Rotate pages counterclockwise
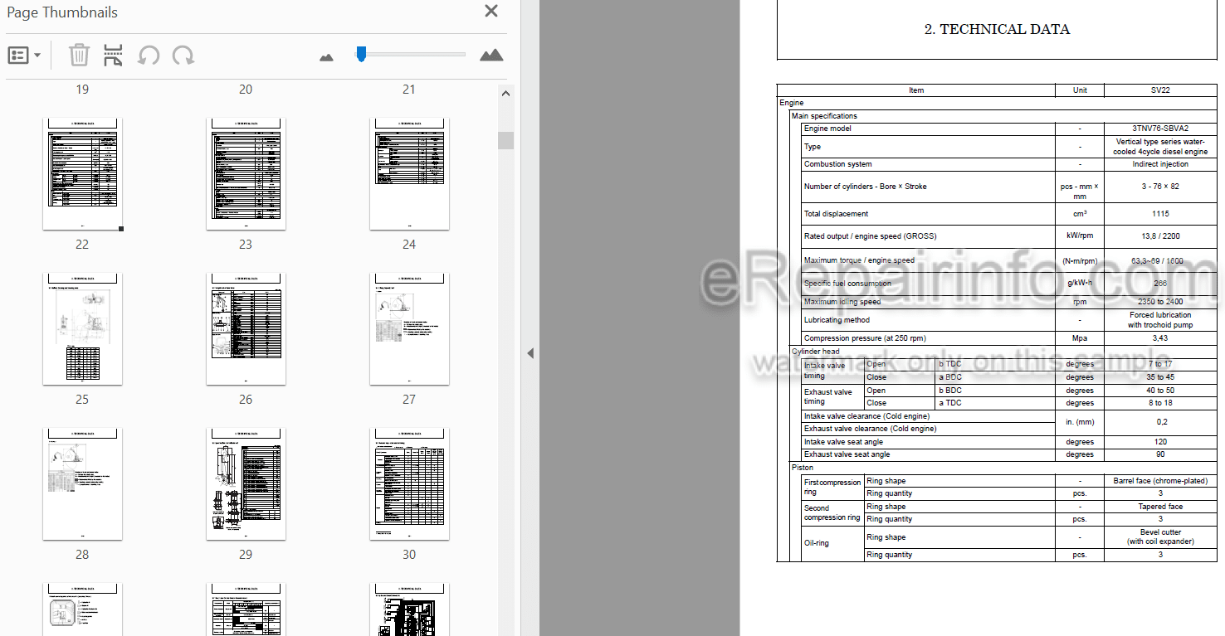Image resolution: width=1225 pixels, height=636 pixels. (149, 56)
